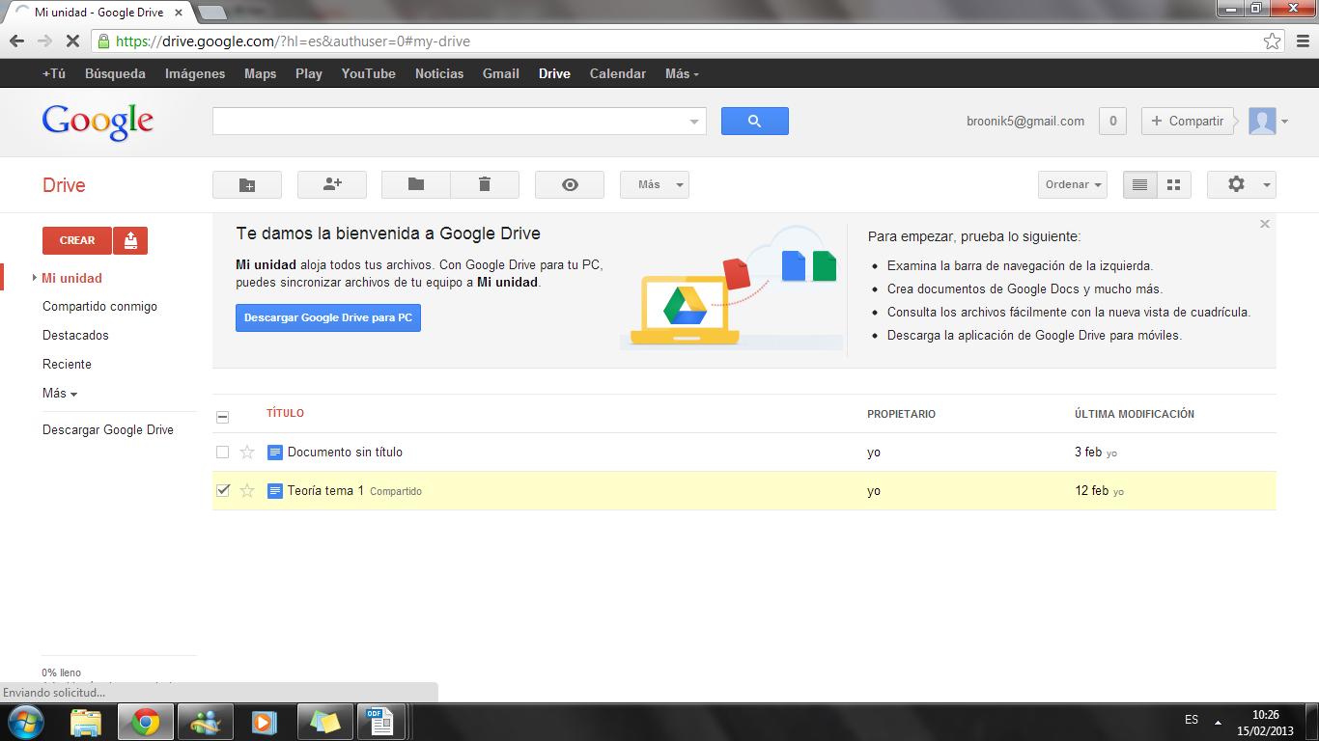Open the account dropdown arrow beside avatar

coord(1284,122)
